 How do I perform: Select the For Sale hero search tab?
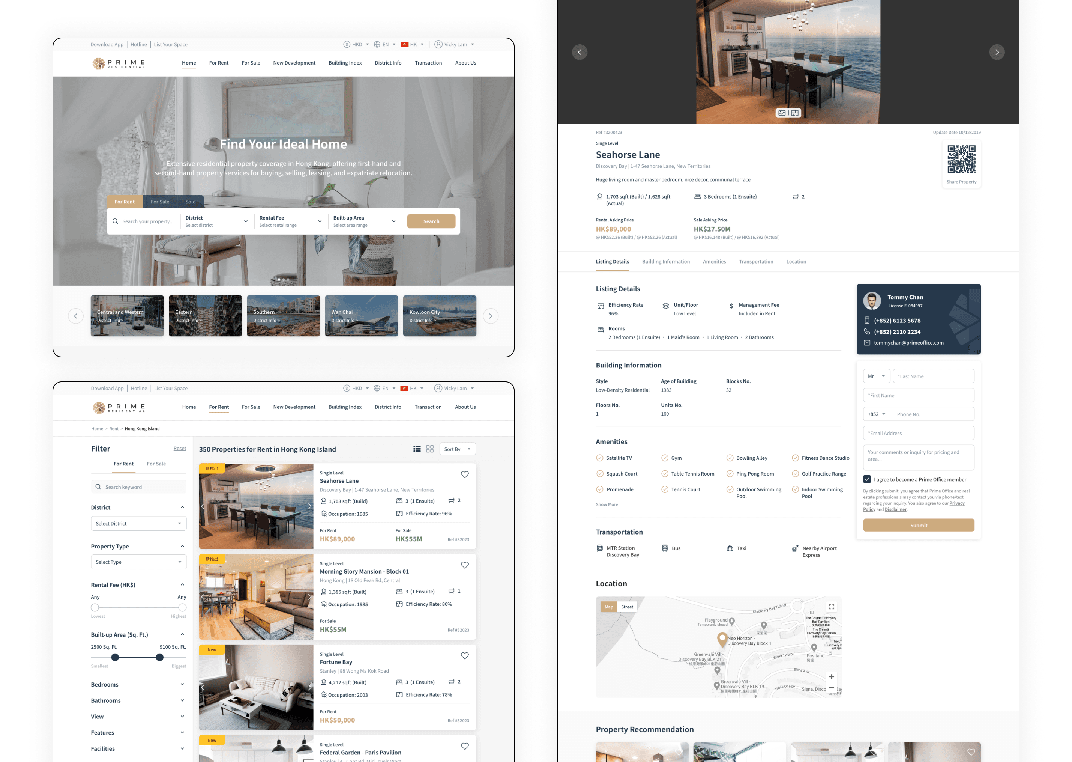tap(160, 202)
